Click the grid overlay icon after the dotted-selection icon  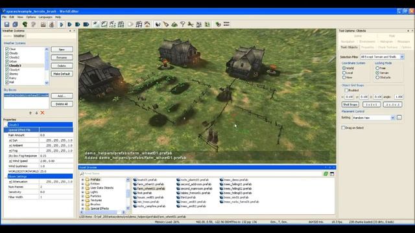(121, 25)
